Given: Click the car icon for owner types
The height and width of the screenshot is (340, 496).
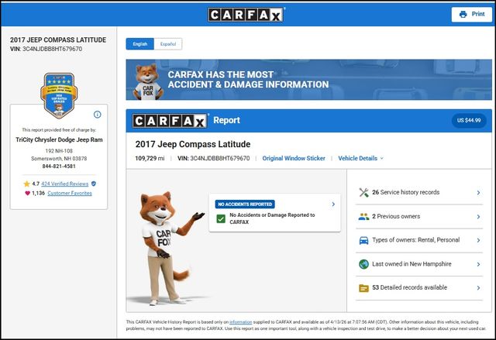Looking at the screenshot, I should click(x=363, y=240).
